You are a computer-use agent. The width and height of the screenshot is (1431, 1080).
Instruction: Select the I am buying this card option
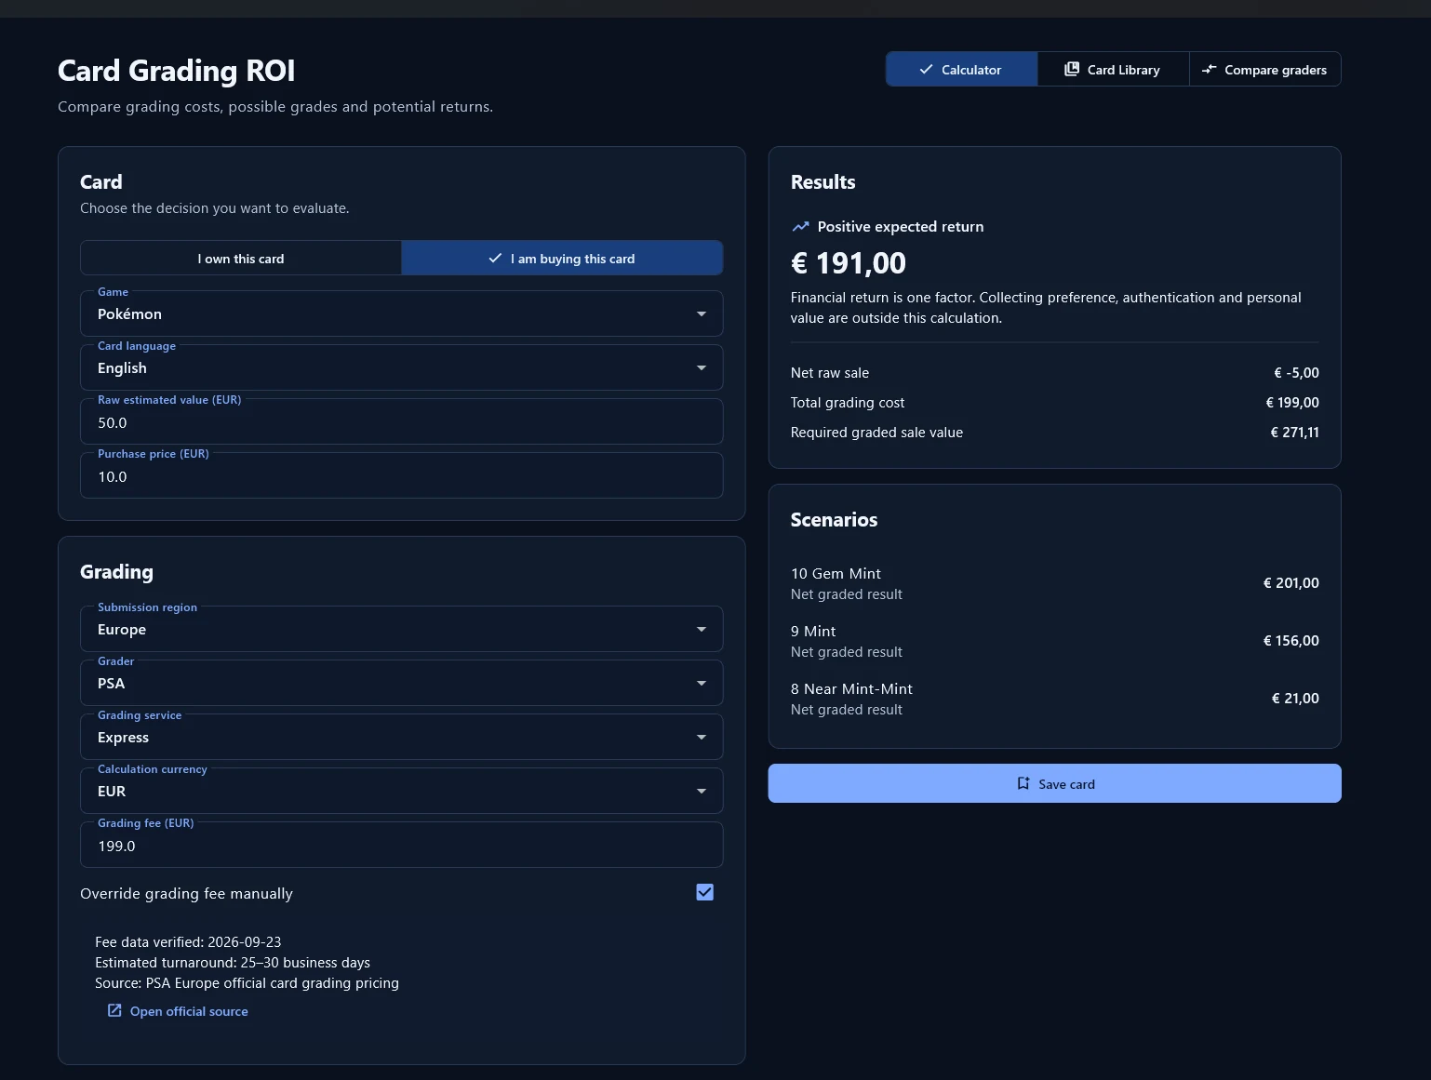(562, 258)
